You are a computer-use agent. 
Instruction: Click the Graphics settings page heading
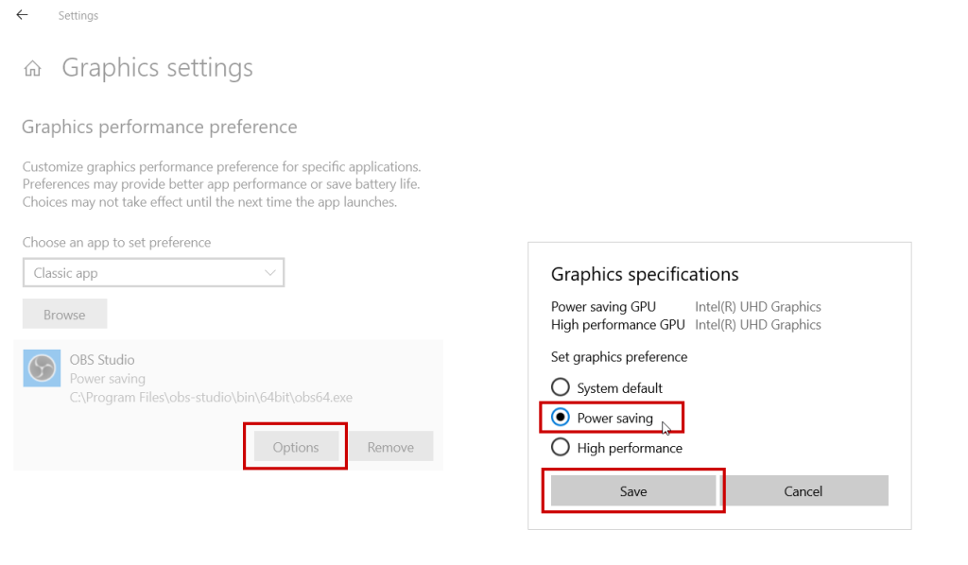[x=157, y=68]
